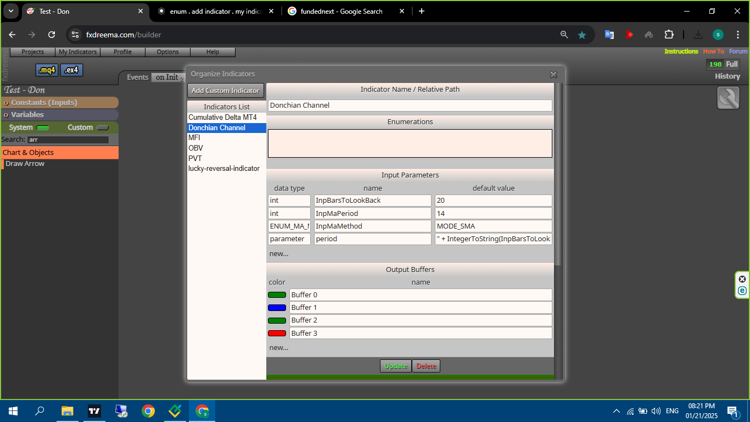The width and height of the screenshot is (750, 422).
Task: Open the tab search dropdown arrow
Action: (11, 11)
